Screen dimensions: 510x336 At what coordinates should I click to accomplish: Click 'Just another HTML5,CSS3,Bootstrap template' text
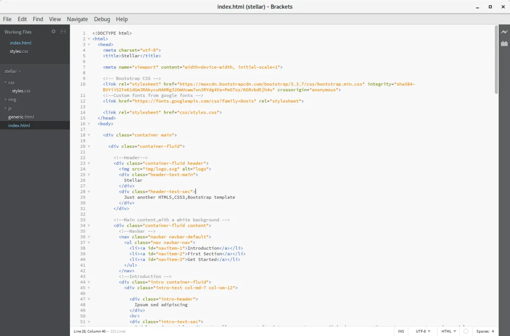tap(179, 197)
